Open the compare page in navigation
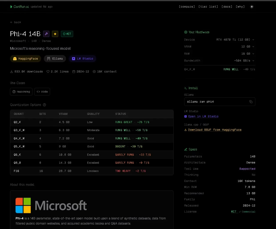 [x=187, y=6]
